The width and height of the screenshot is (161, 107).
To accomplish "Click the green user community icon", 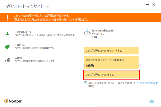I will click(x=7, y=34).
